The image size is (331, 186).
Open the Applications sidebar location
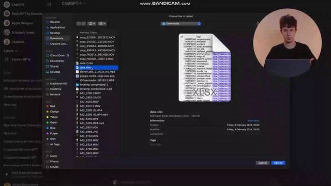(x=57, y=27)
